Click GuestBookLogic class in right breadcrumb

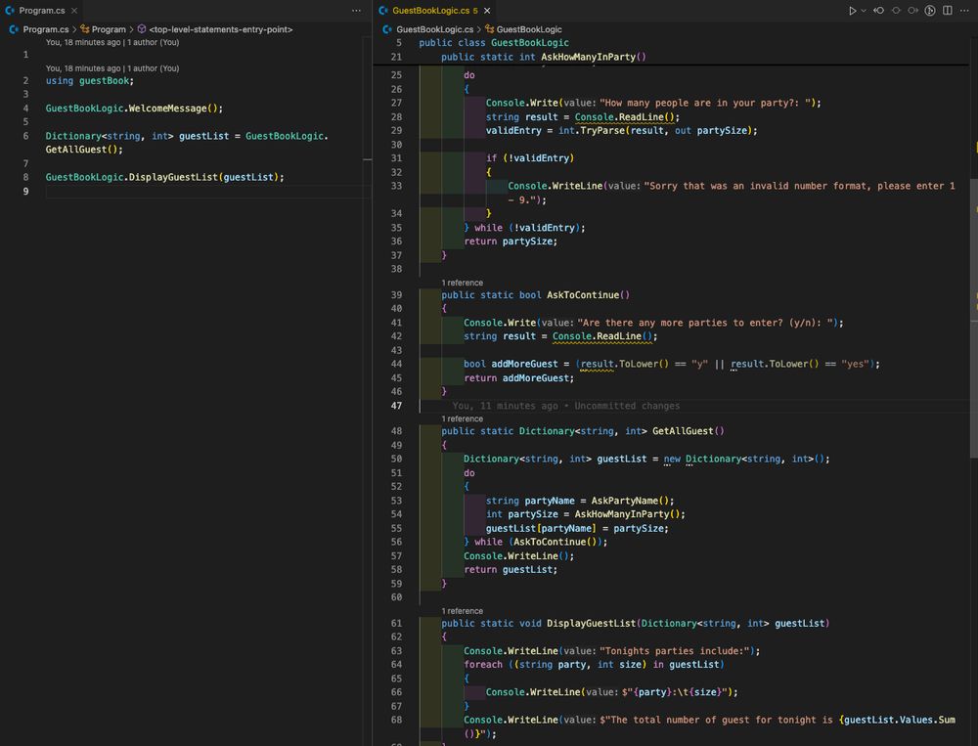click(x=529, y=29)
